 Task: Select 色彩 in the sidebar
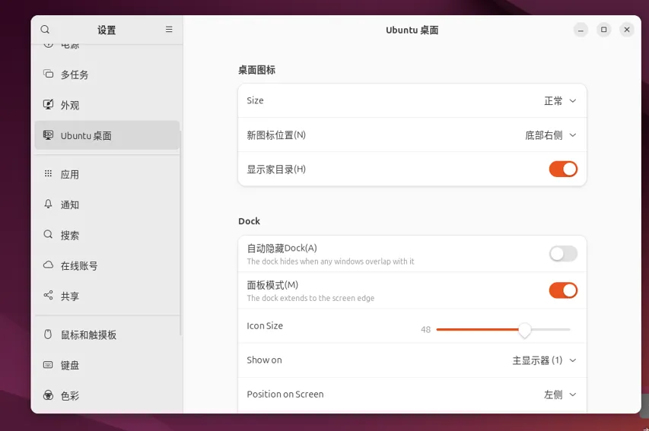pyautogui.click(x=107, y=396)
